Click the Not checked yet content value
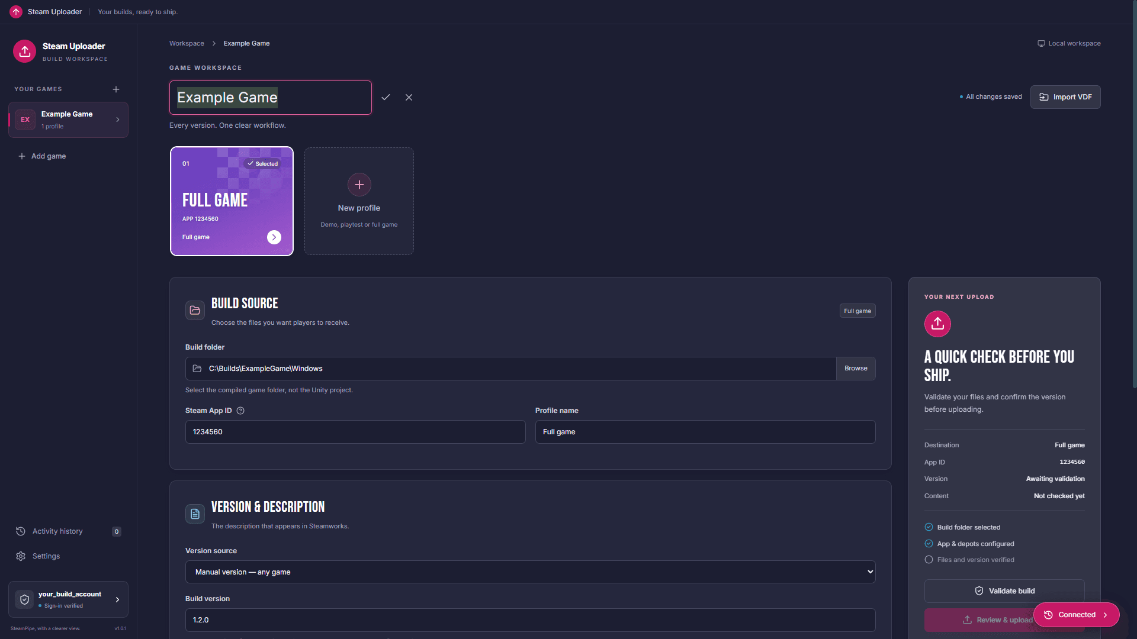Image resolution: width=1137 pixels, height=639 pixels. click(x=1059, y=496)
